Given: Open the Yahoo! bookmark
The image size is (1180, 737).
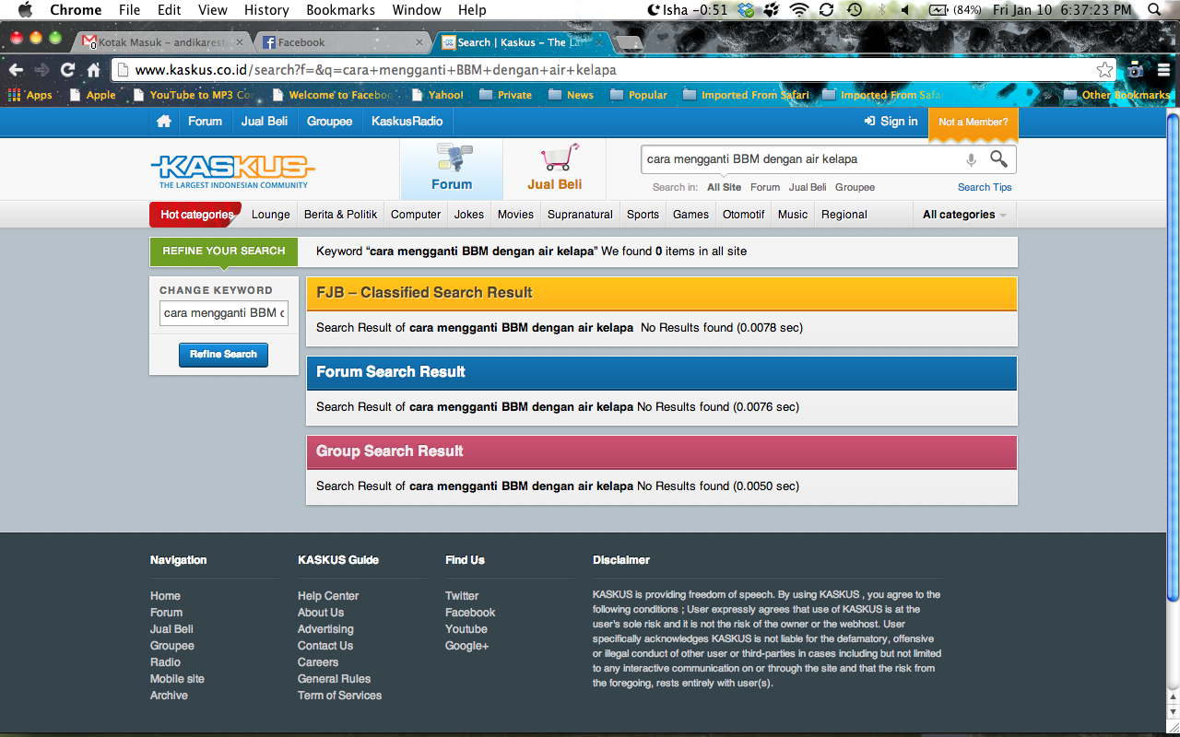Looking at the screenshot, I should coord(438,95).
